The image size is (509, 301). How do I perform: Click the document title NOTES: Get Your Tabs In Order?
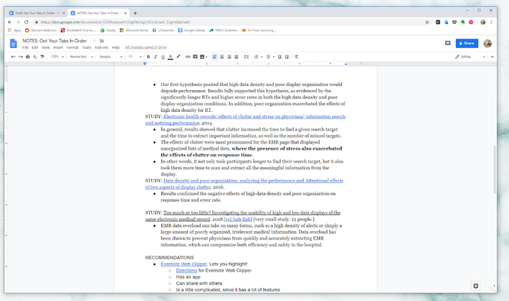54,41
